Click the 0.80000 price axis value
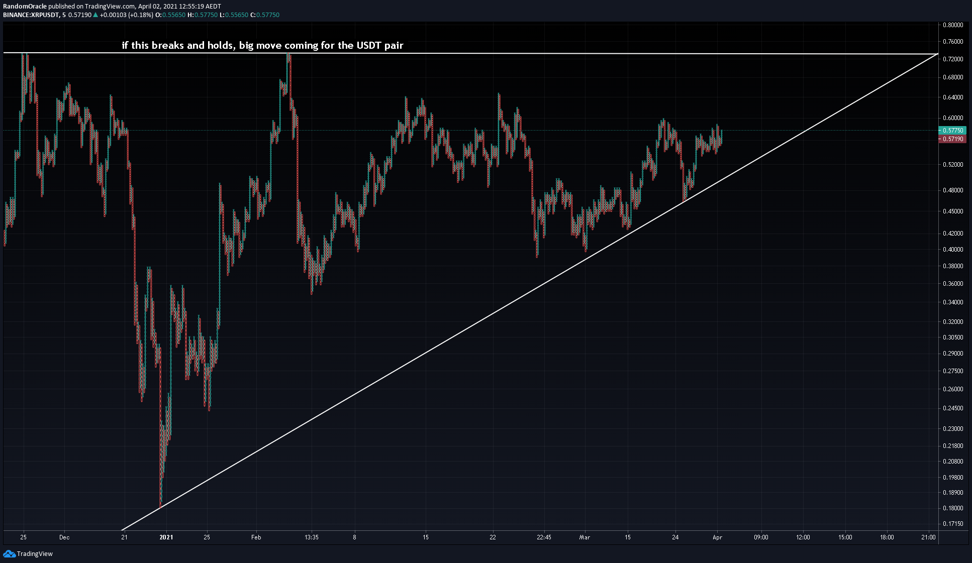The image size is (972, 563). point(953,25)
